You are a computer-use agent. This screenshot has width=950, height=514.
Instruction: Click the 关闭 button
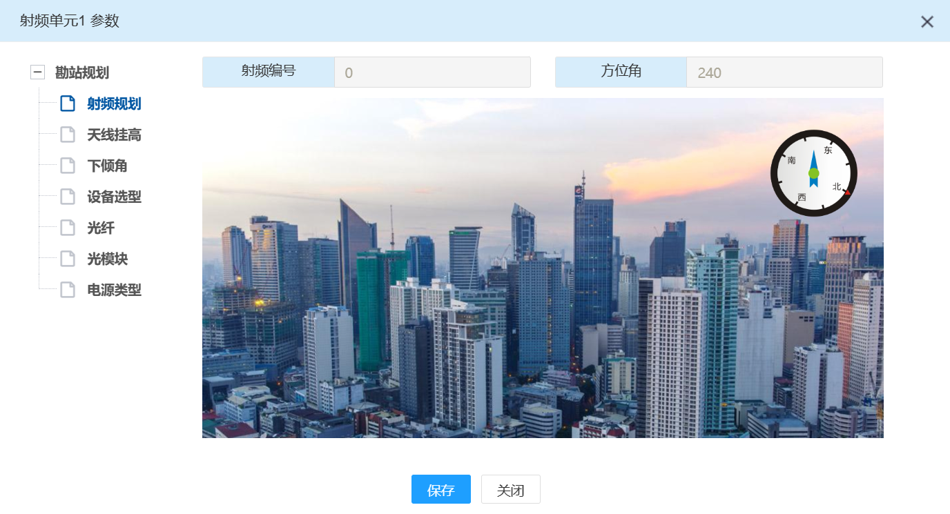click(511, 489)
